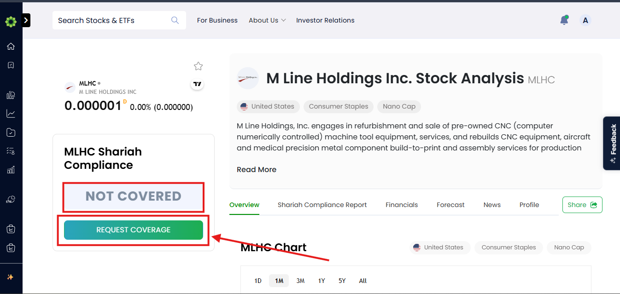Screen dimensions: 620x294
Task: Add MLHC to favorites with star icon
Action: (x=199, y=66)
